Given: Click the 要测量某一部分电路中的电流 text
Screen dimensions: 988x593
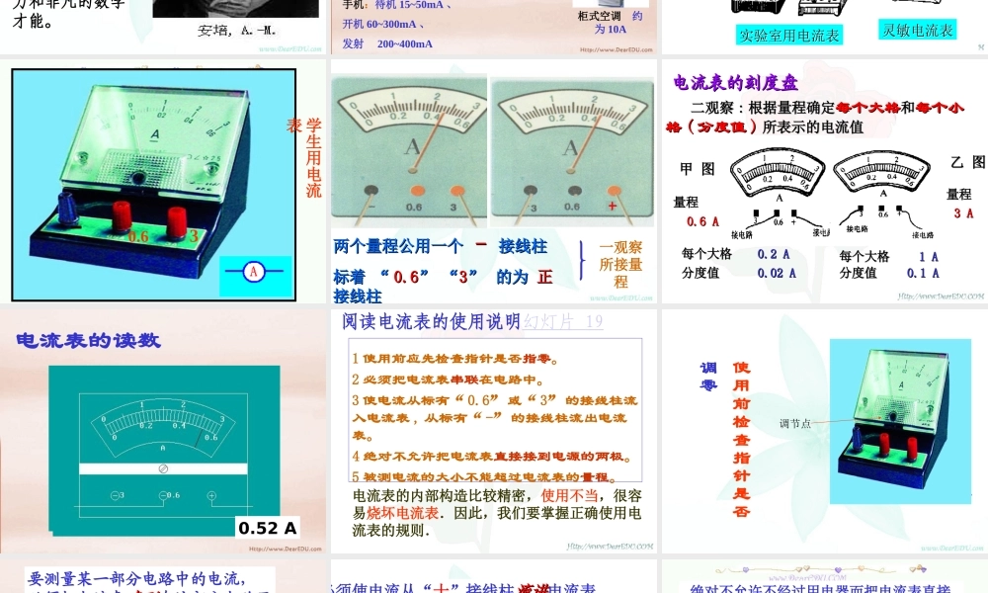Looking at the screenshot, I should [x=136, y=578].
